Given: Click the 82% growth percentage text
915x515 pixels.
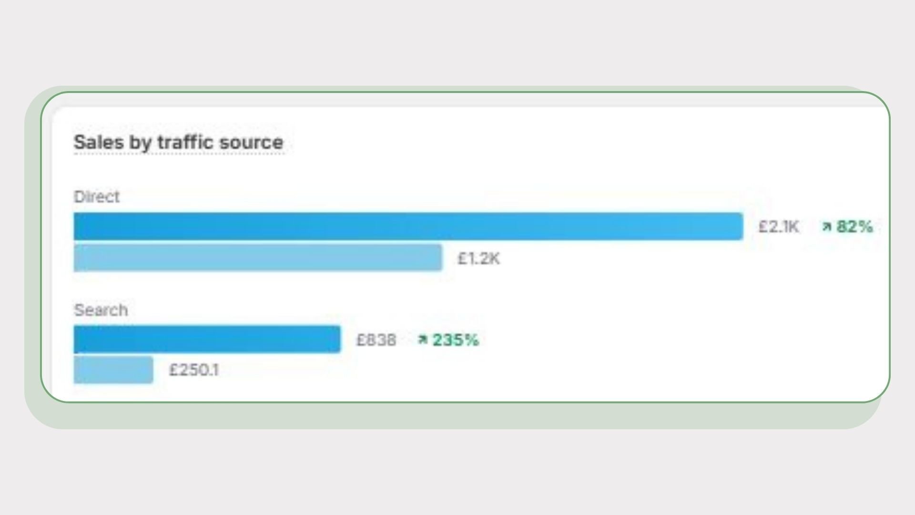Looking at the screenshot, I should point(855,227).
